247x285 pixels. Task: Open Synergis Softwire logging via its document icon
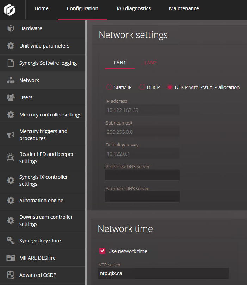(10, 63)
